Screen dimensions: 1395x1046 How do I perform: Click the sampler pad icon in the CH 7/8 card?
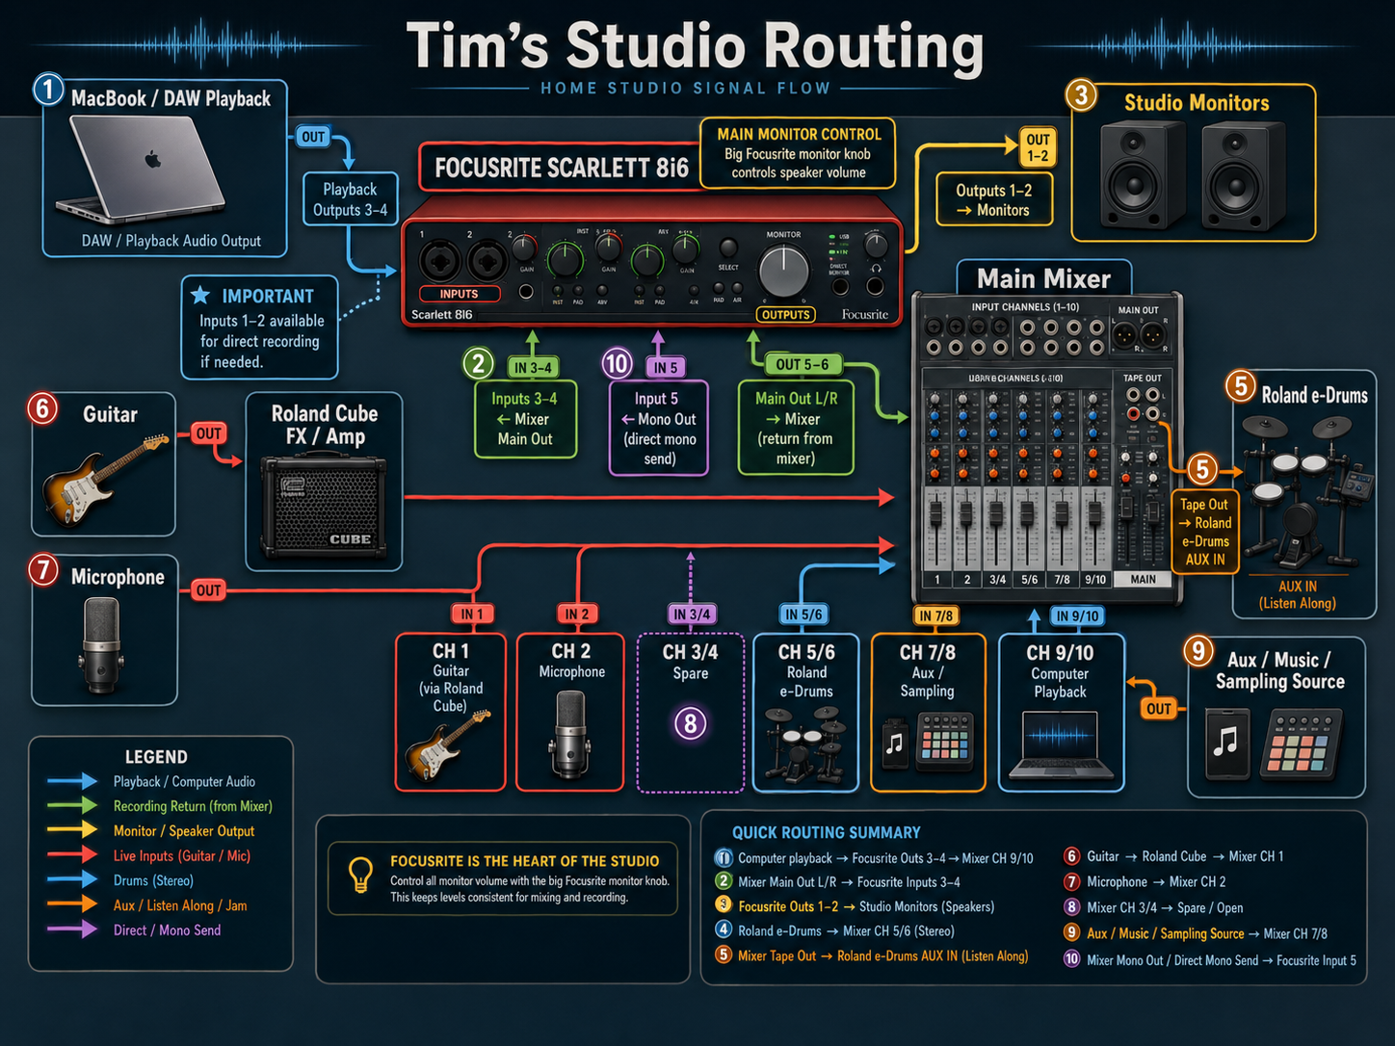(x=944, y=740)
